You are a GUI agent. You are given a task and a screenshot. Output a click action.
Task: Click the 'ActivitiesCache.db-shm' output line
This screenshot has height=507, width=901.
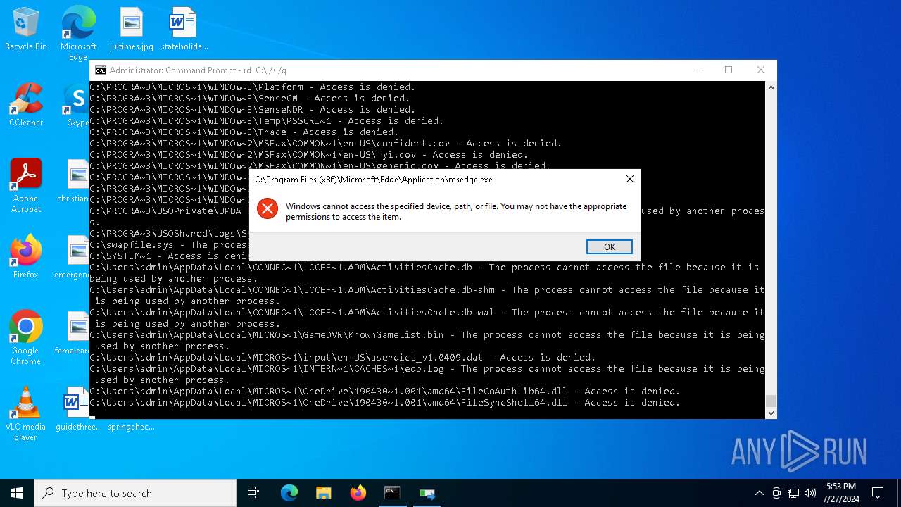pos(427,295)
